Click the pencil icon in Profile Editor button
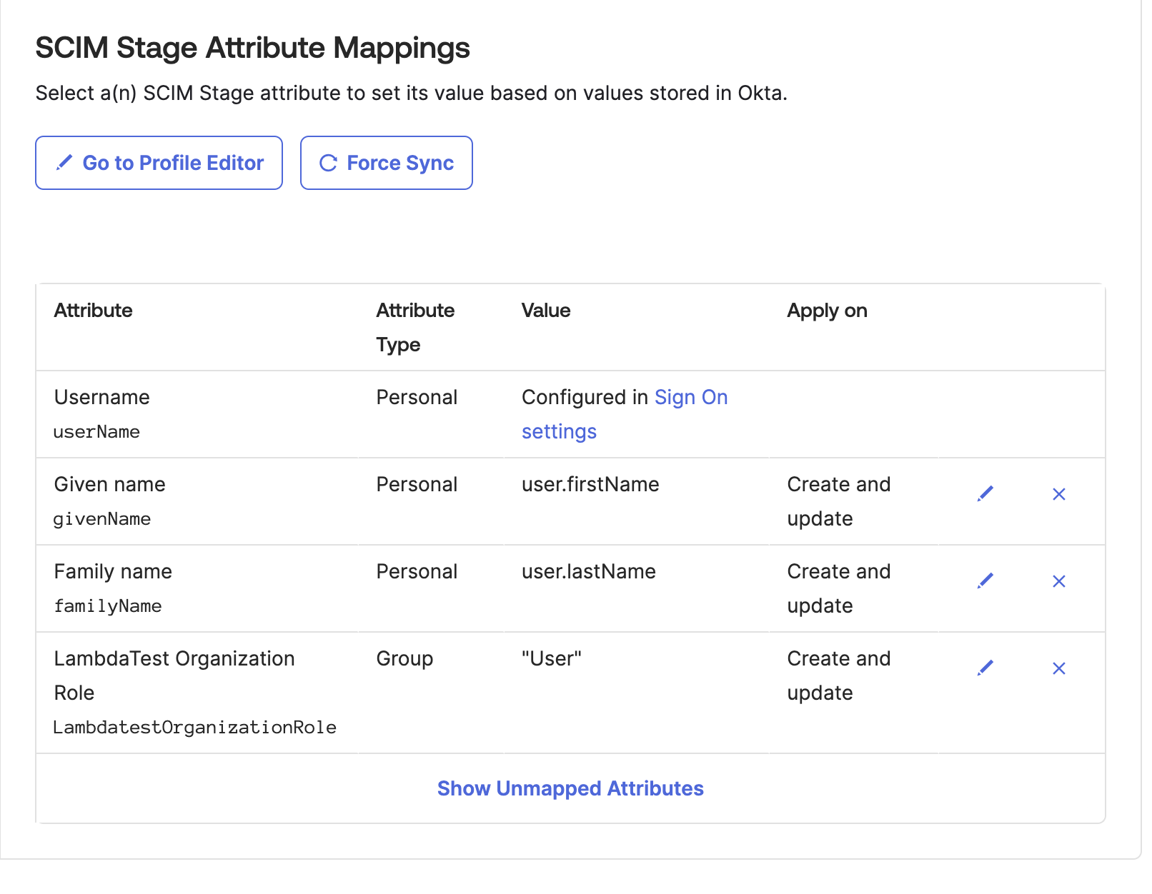1152x894 pixels. point(64,163)
